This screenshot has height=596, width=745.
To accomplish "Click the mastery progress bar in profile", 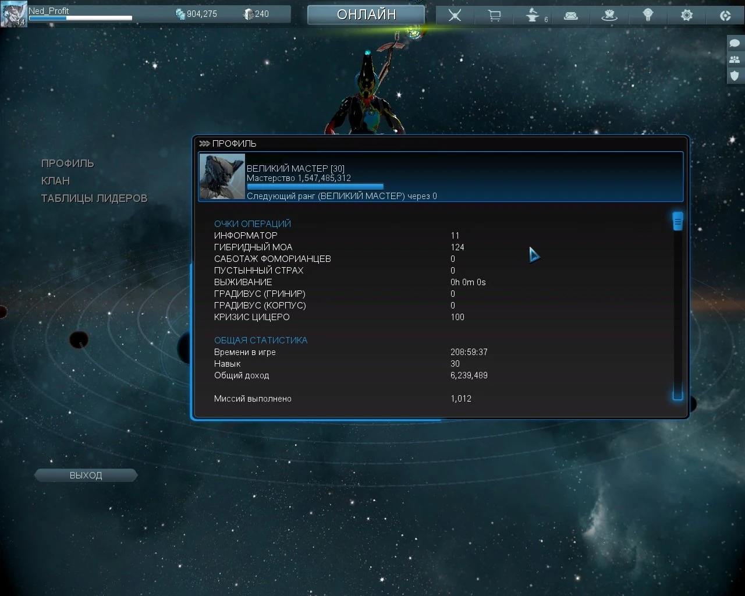I will (x=315, y=187).
